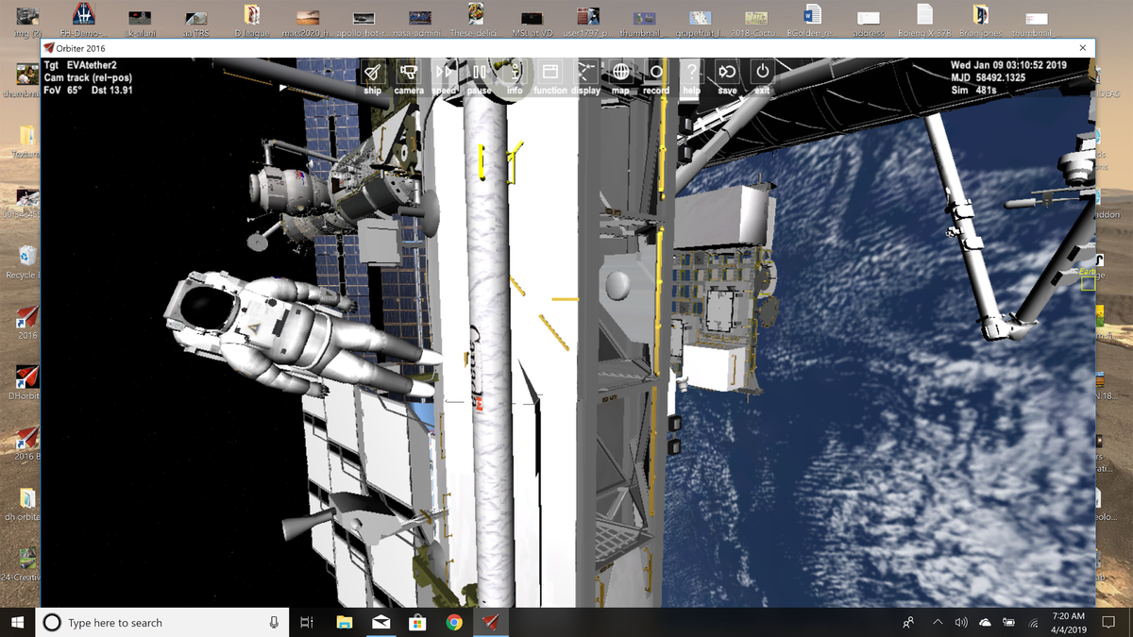
Task: Open the object info icon
Action: 515,73
